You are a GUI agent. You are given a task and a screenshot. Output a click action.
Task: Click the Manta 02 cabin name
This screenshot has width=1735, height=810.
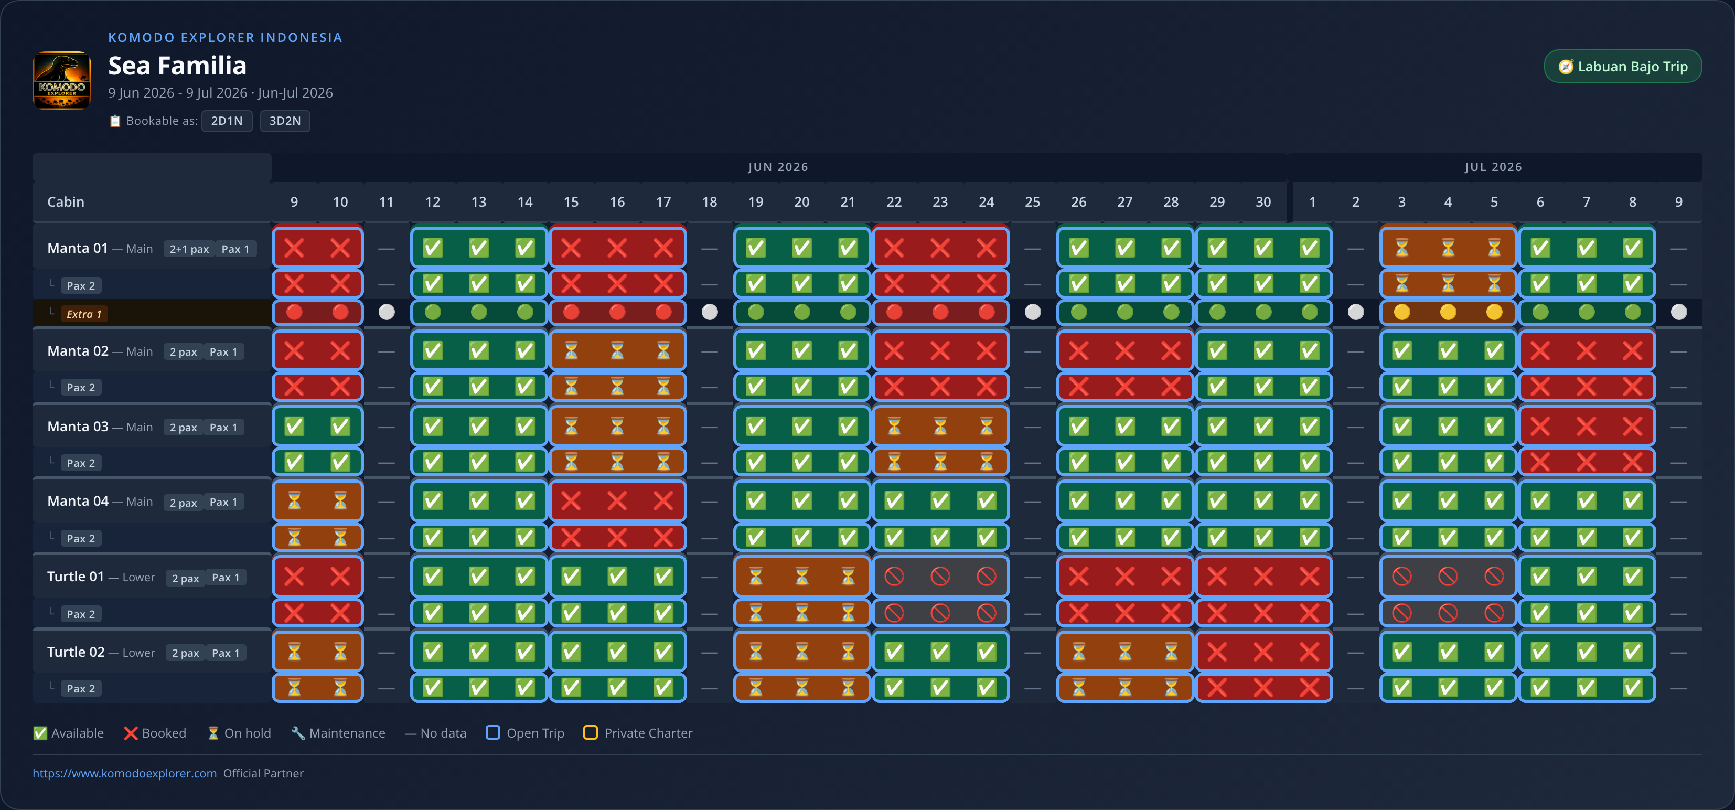pos(78,350)
